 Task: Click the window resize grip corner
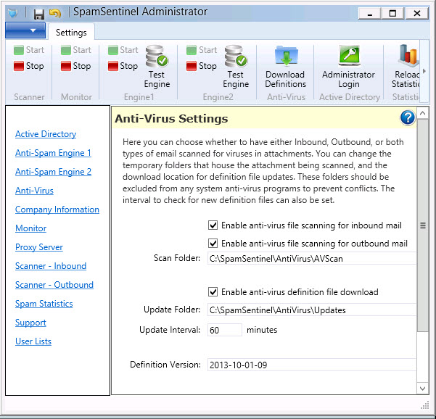(x=424, y=405)
